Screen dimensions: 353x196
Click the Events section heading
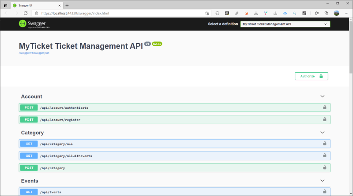point(30,181)
